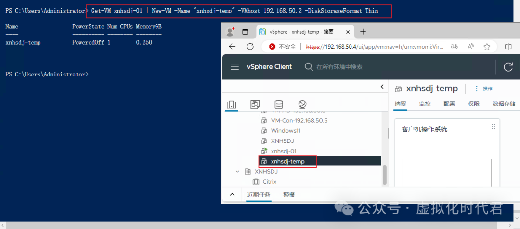The height and width of the screenshot is (229, 520).
Task: Click the 不安全 security warning indicator
Action: tap(283, 47)
